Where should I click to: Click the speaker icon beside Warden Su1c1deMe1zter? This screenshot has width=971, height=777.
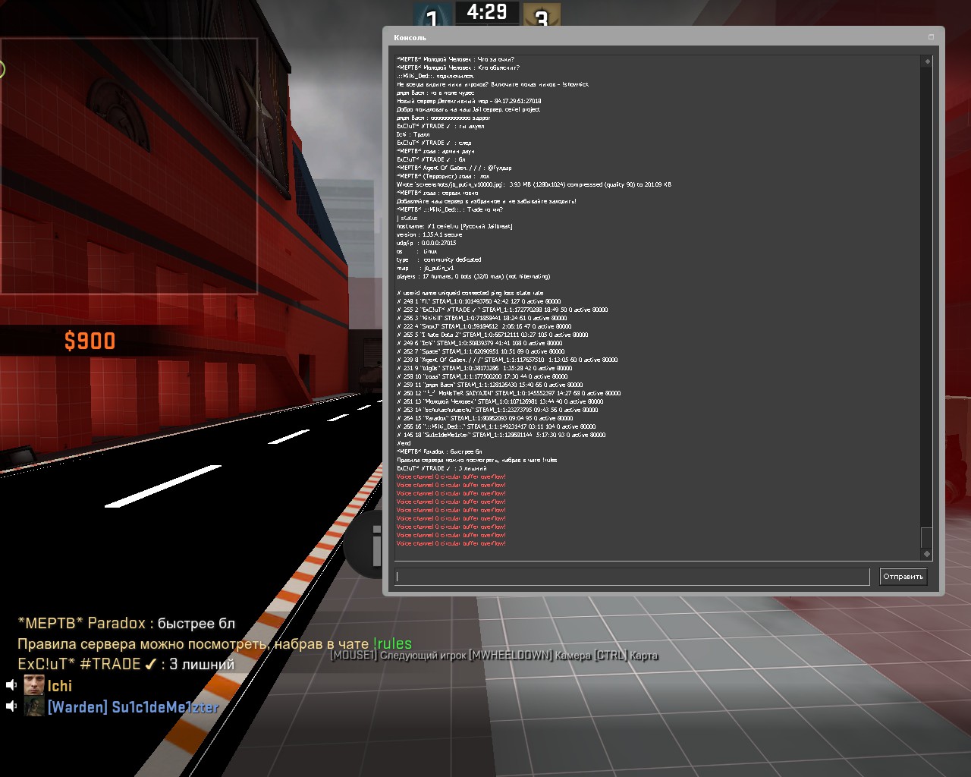click(x=11, y=706)
